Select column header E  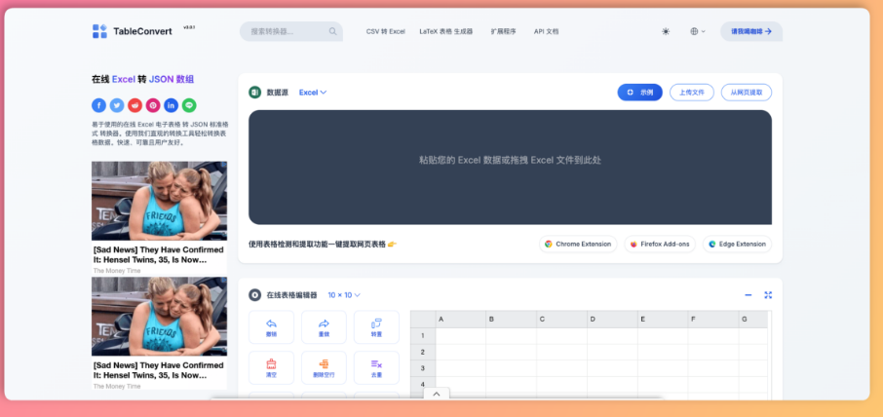(x=663, y=319)
